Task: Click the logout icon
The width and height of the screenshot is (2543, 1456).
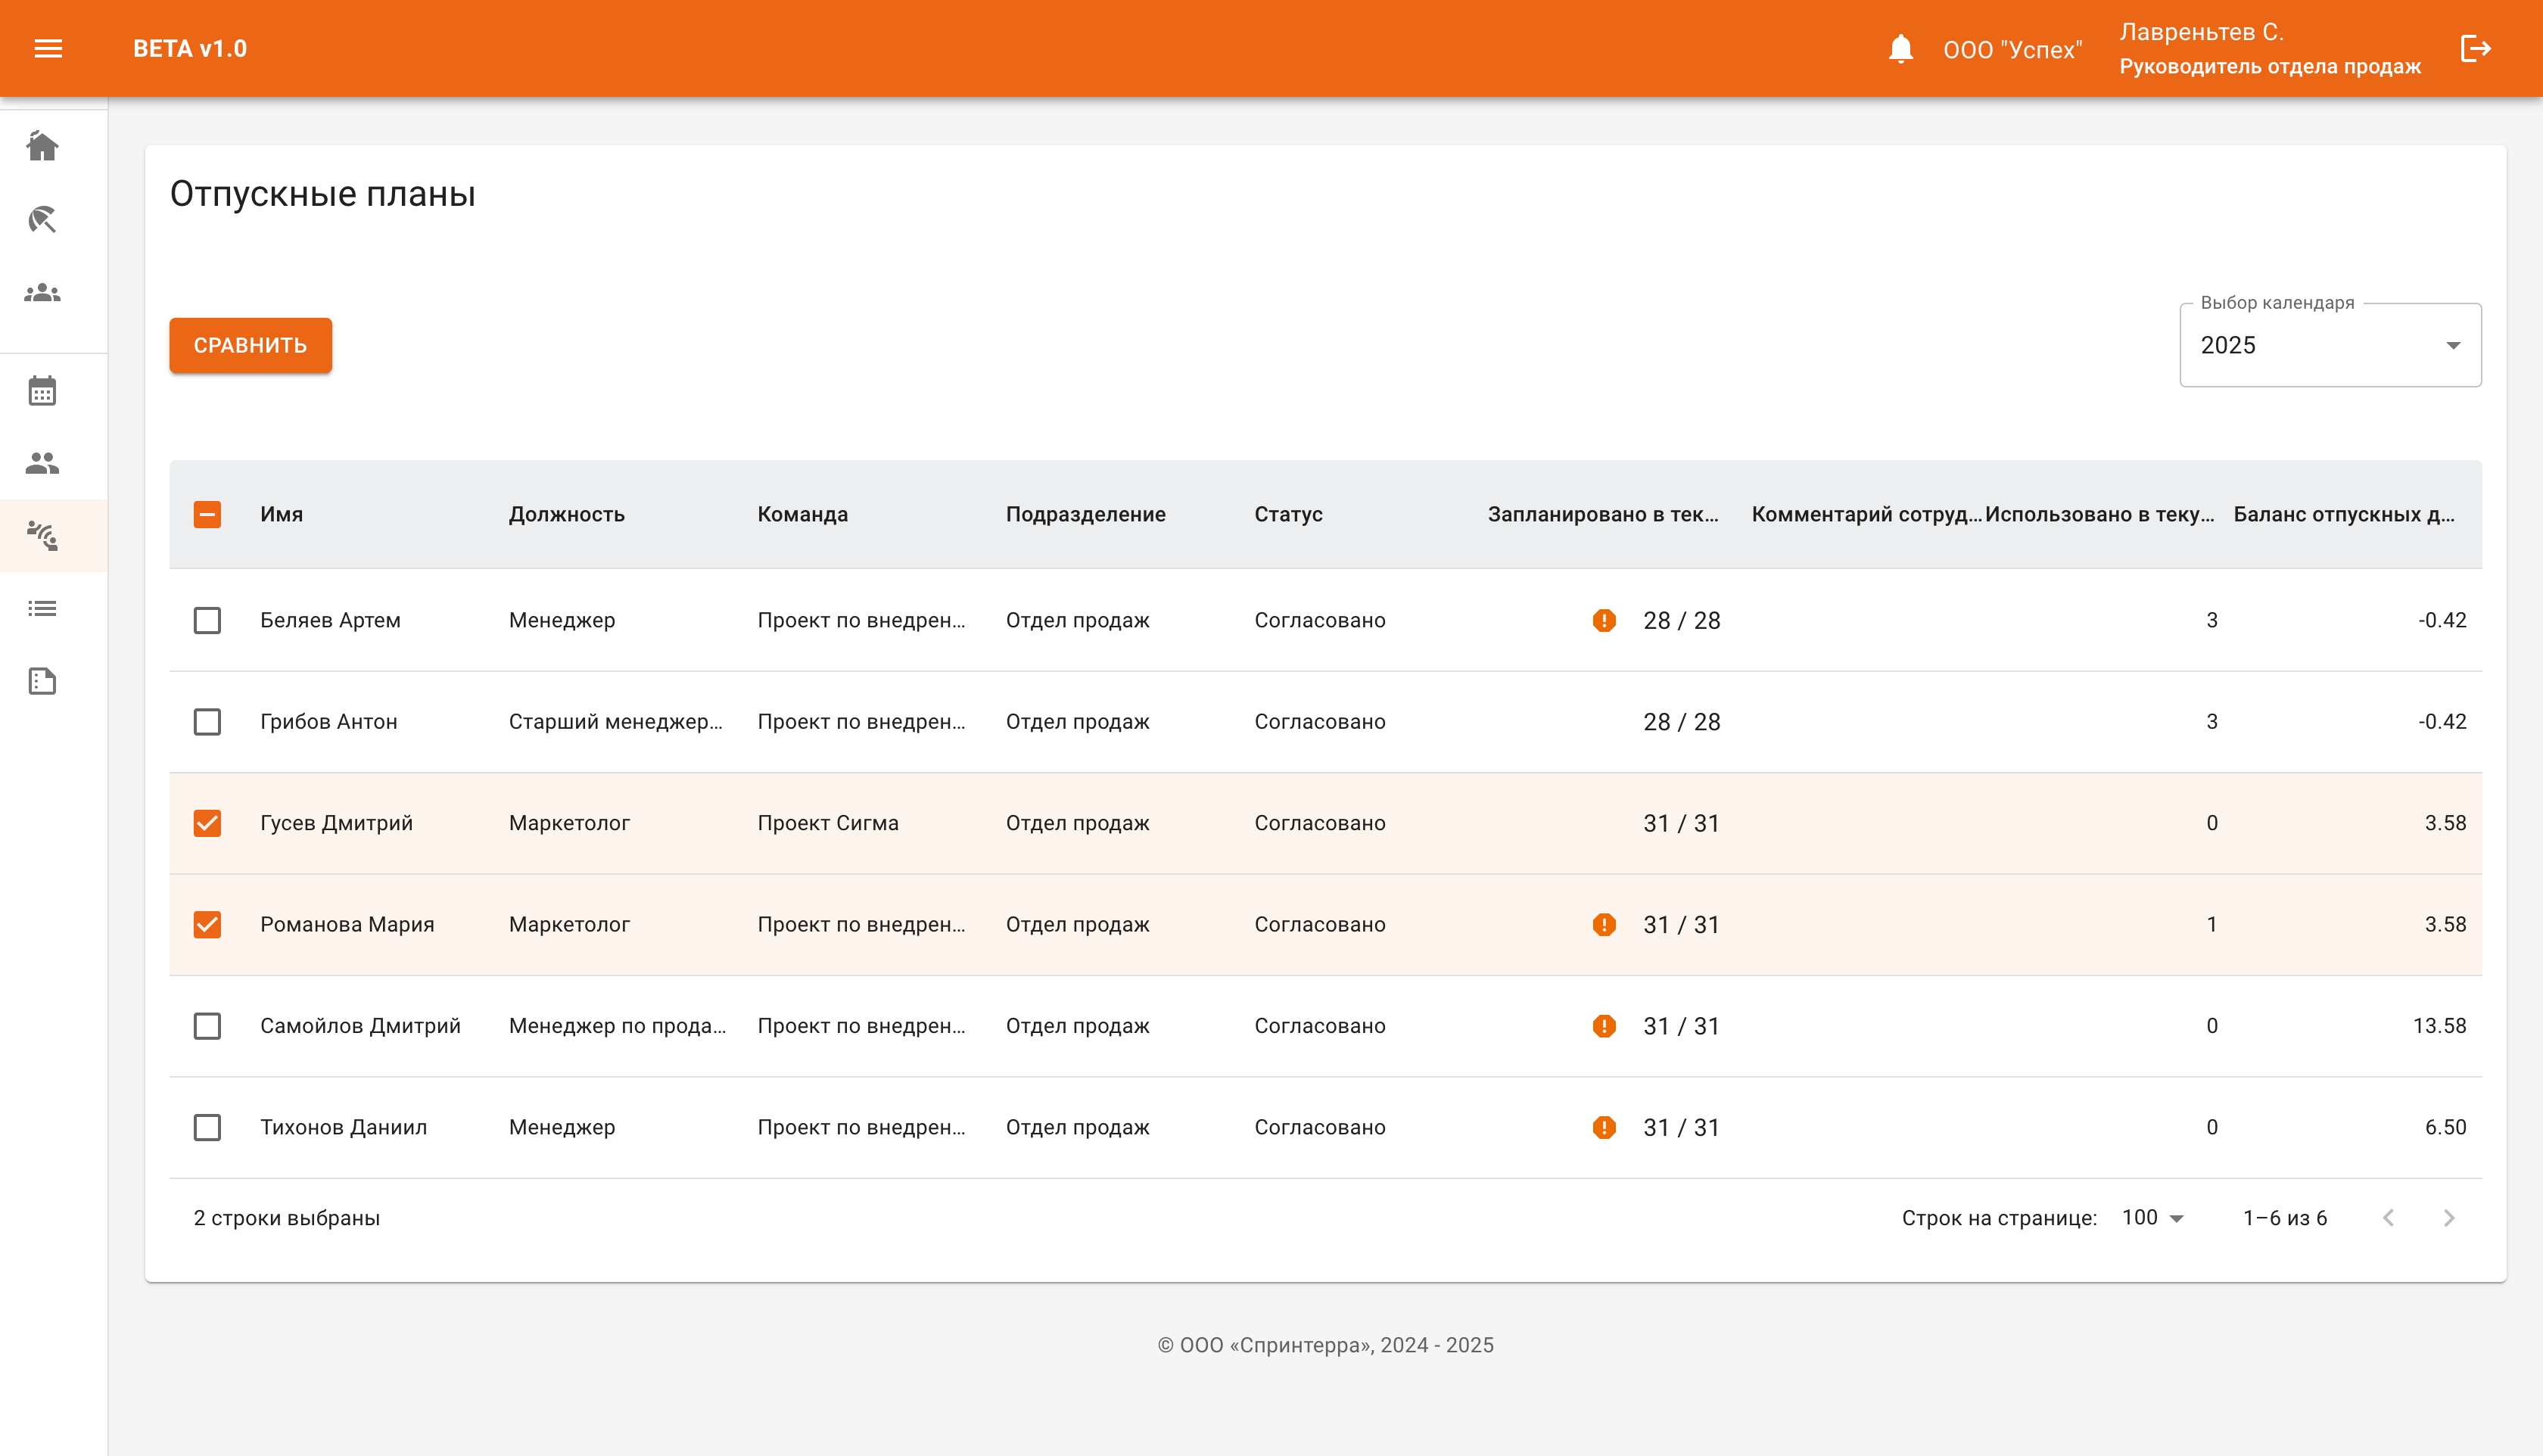Action: [2475, 48]
